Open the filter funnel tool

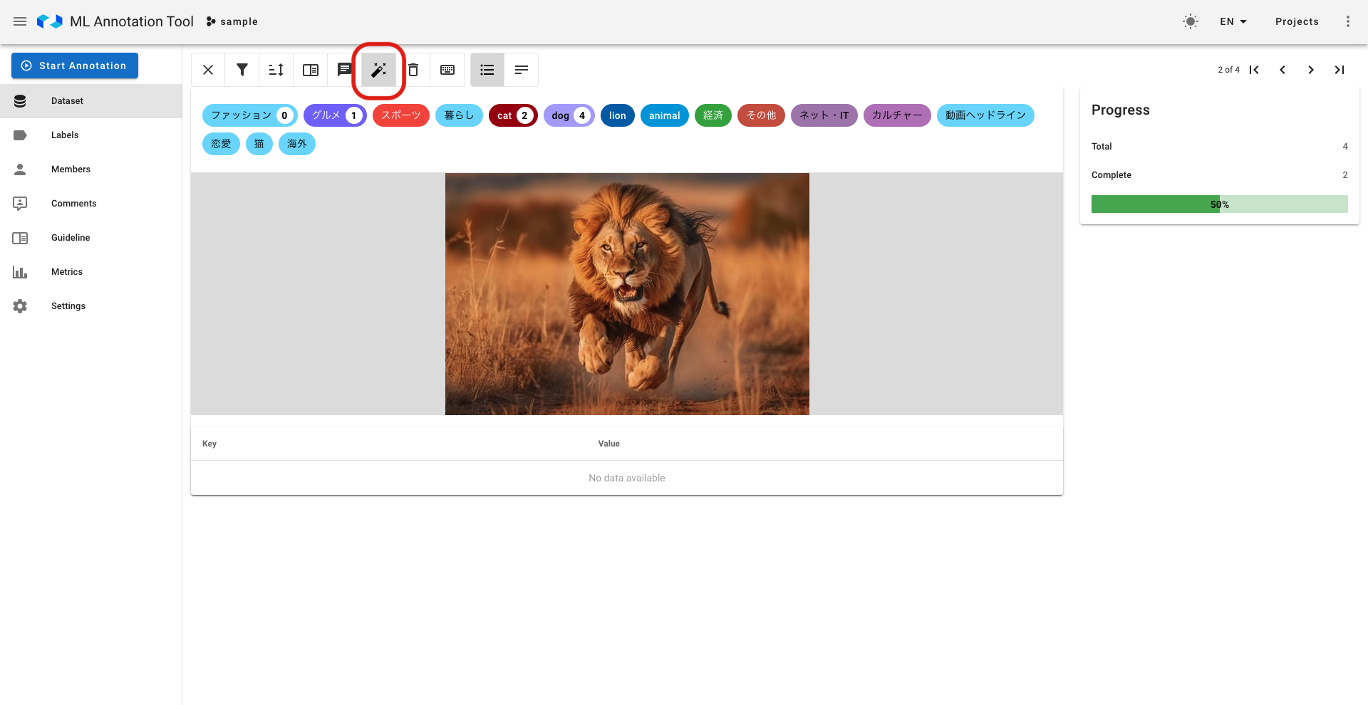[242, 70]
